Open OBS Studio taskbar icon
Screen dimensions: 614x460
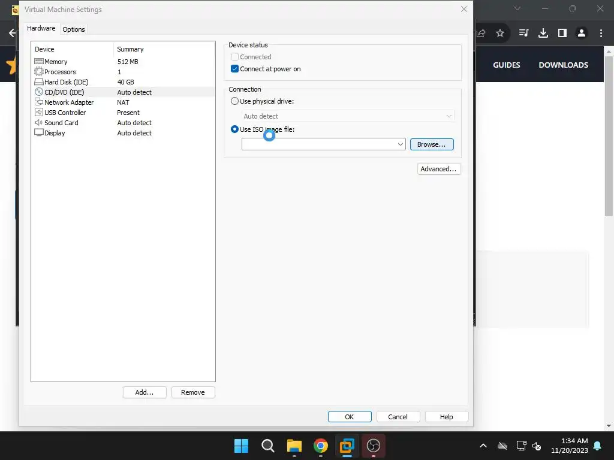pos(373,446)
